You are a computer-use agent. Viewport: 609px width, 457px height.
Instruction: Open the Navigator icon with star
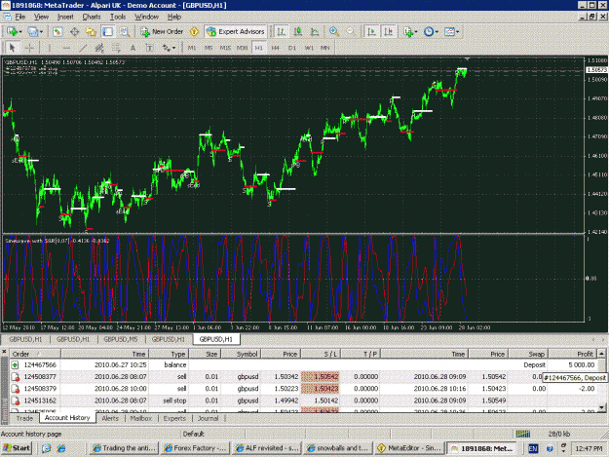point(91,32)
